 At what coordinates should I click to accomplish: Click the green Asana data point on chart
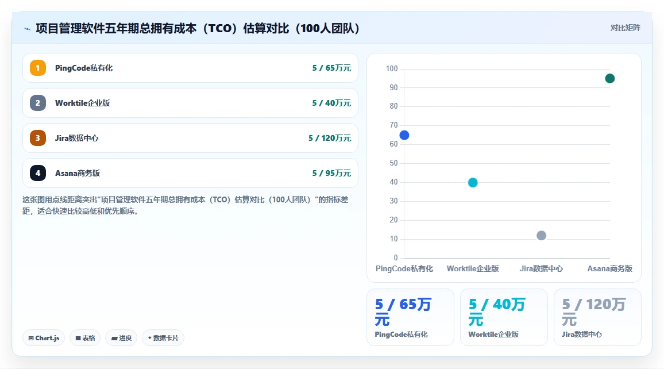(x=610, y=78)
